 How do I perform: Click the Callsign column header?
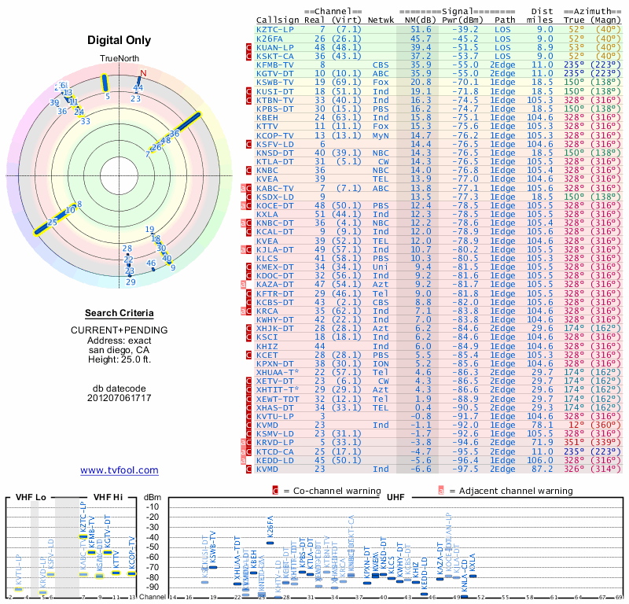click(x=278, y=20)
